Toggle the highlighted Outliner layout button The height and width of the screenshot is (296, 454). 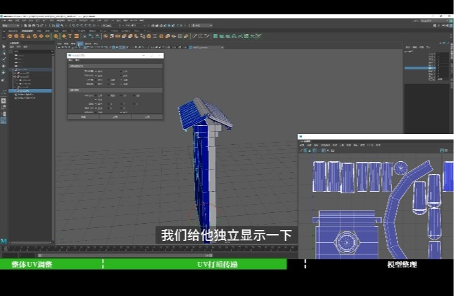pyautogui.click(x=3, y=120)
